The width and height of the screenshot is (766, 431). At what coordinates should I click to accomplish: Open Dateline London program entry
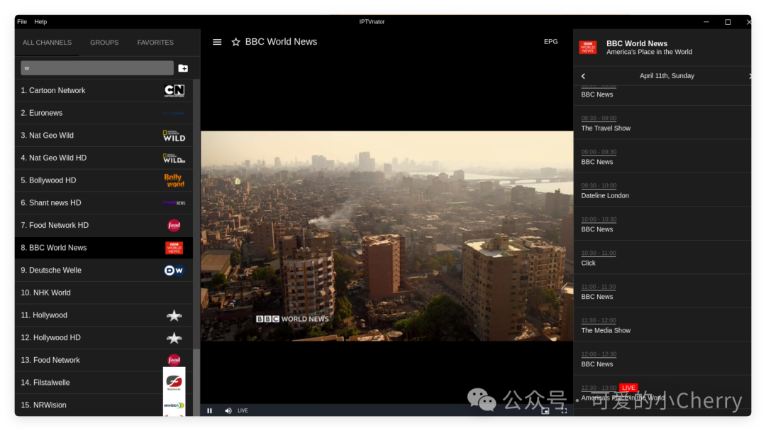point(662,190)
